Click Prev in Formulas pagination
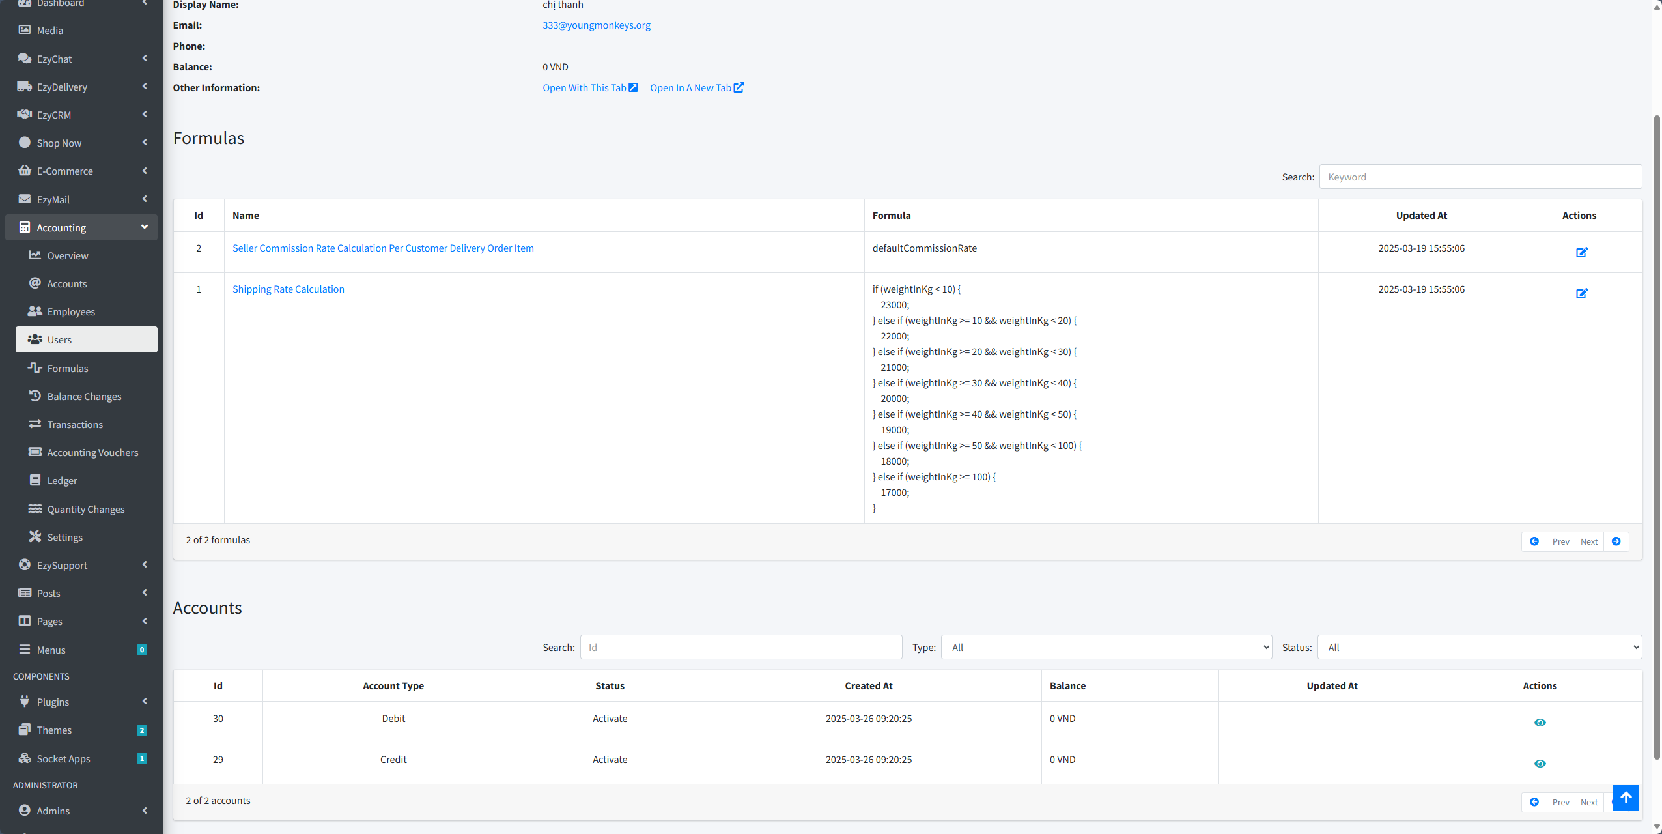This screenshot has width=1662, height=834. (1561, 541)
